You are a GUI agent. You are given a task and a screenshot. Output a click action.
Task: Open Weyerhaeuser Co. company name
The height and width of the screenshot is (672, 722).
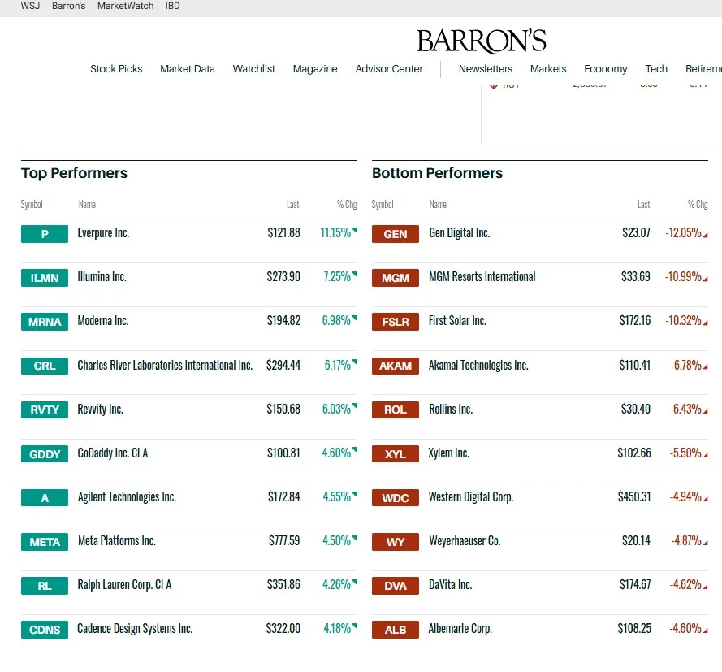tap(465, 540)
